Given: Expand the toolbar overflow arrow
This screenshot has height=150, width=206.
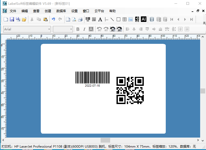Looking at the screenshot, I should pos(204,23).
